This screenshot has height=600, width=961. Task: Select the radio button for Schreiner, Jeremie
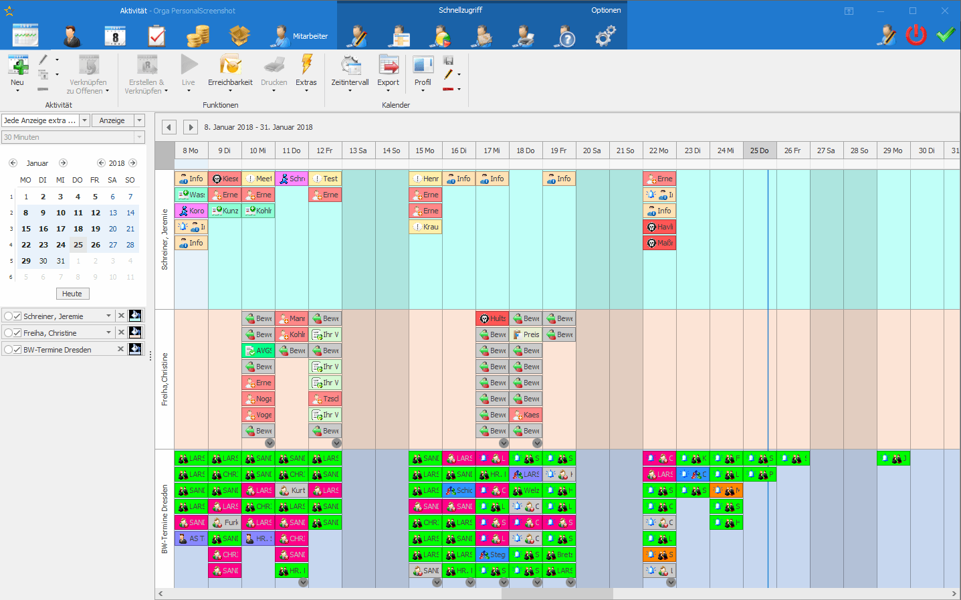[x=8, y=316]
